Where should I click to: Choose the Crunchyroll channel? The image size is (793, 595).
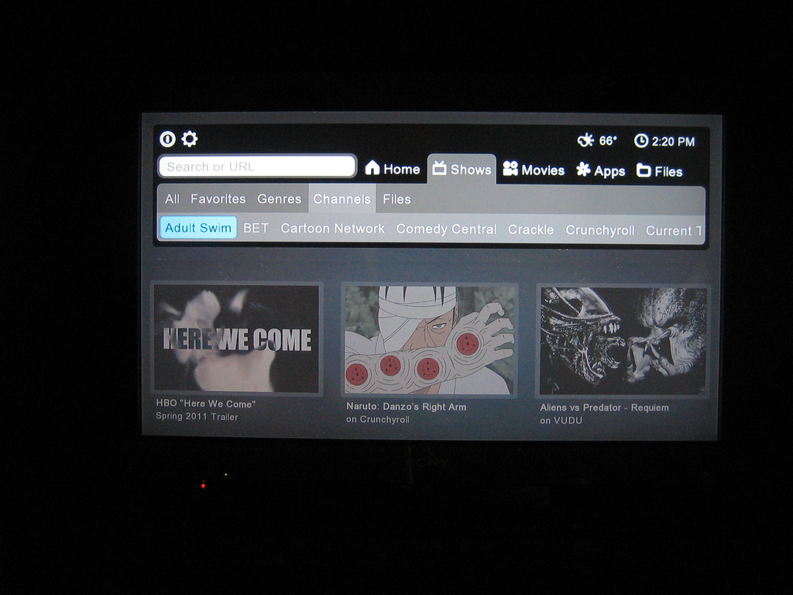[x=600, y=230]
